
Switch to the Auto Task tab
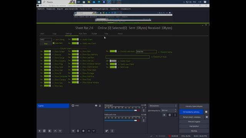click(x=83, y=34)
